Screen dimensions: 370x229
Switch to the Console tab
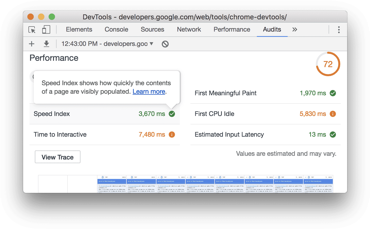pyautogui.click(x=116, y=29)
